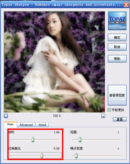Close the Topaz Sharpen dialog
This screenshot has width=130, height=164.
coord(126,5)
